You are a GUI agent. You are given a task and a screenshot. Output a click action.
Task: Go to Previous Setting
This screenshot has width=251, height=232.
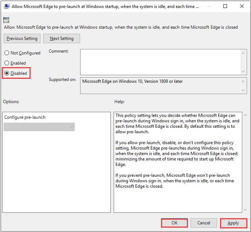[x=22, y=38]
